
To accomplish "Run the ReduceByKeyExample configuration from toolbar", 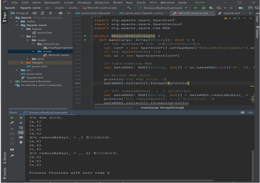I will click(196, 8).
